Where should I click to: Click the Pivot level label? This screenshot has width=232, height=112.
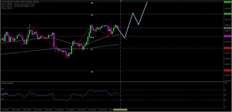pyautogui.click(x=92, y=38)
